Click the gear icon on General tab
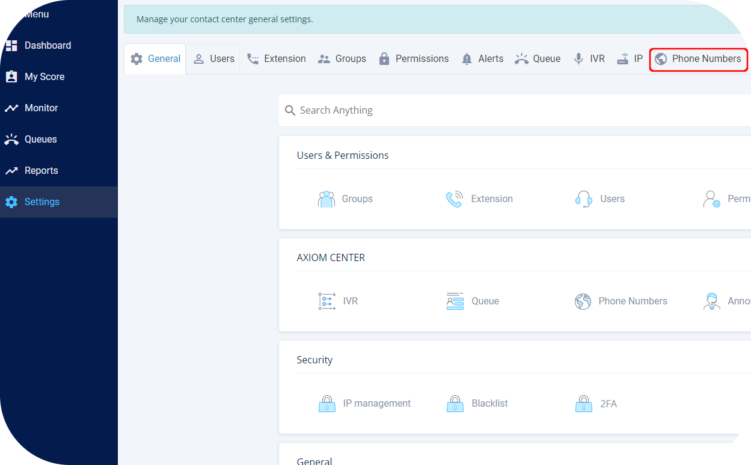 [137, 59]
